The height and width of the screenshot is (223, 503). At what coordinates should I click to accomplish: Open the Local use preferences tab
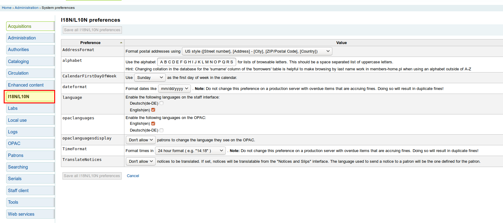[30, 120]
